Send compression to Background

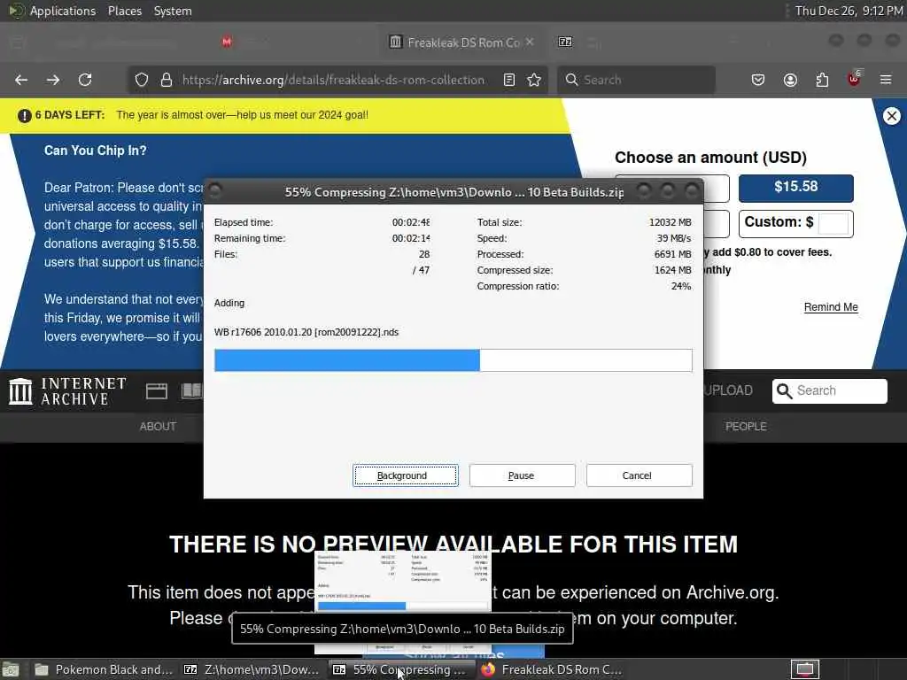(x=406, y=475)
